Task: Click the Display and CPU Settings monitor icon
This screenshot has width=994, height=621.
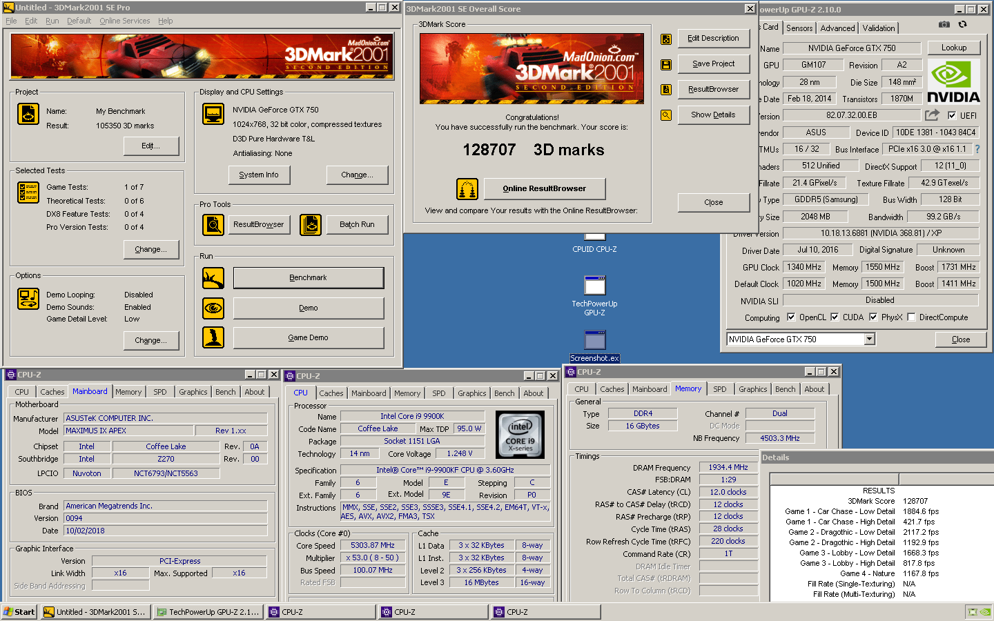Action: tap(213, 114)
